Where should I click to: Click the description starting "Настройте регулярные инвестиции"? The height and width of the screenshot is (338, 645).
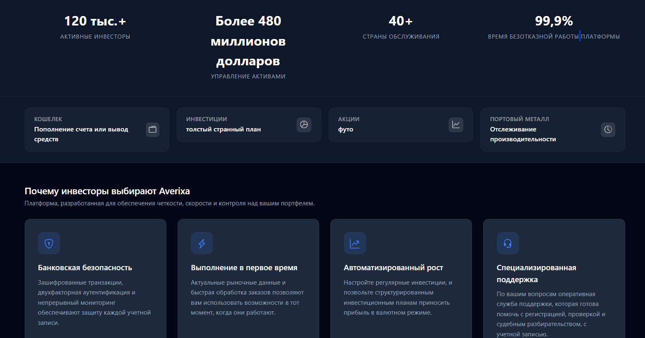click(398, 298)
